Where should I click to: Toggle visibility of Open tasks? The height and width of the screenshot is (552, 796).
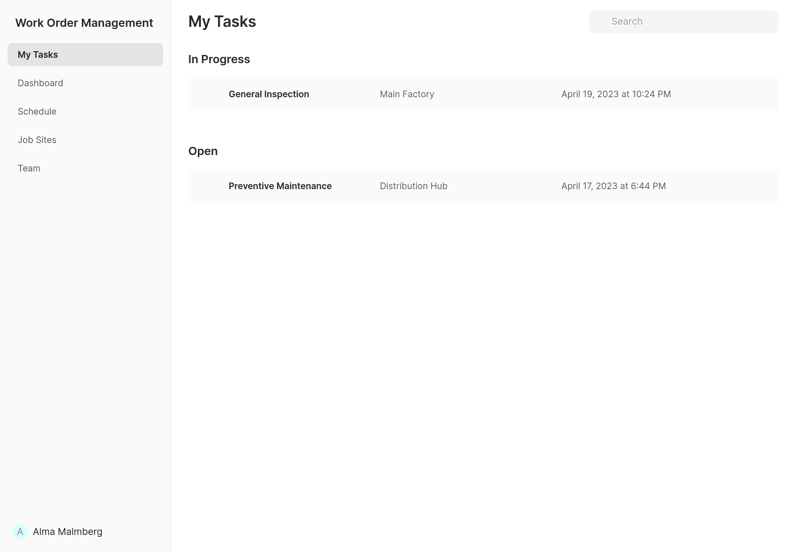[x=203, y=151]
